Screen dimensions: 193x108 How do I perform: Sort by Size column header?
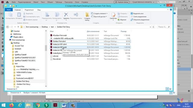pos(123,31)
